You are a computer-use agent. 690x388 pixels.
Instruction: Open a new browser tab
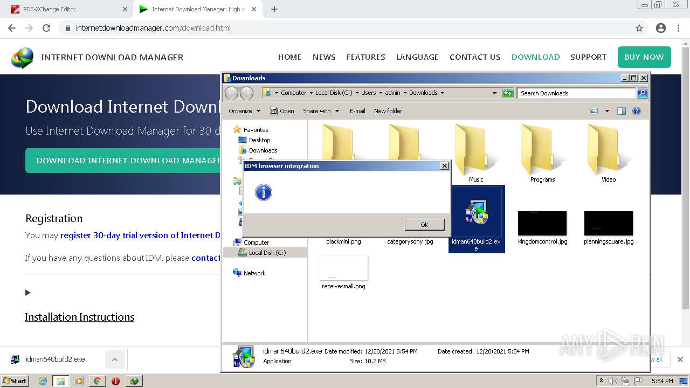pos(274,9)
